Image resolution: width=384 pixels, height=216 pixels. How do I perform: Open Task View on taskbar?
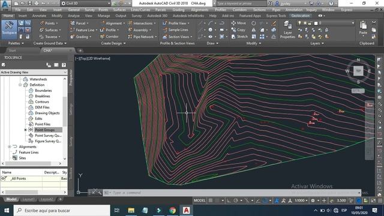coord(117,211)
